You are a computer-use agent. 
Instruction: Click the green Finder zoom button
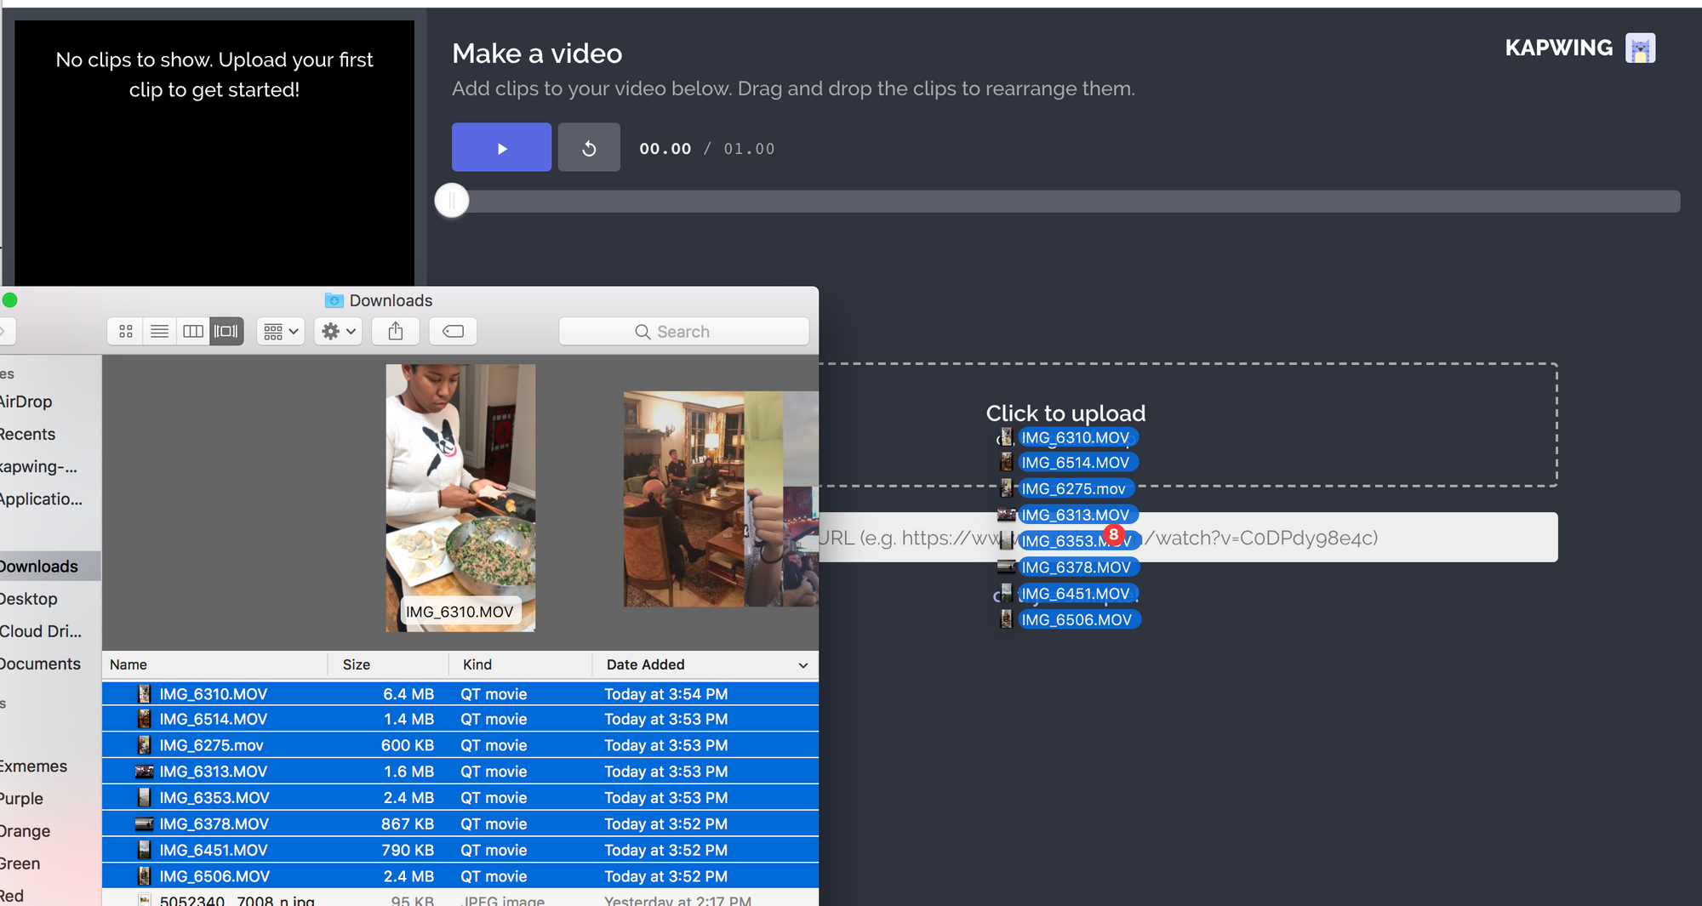(10, 300)
